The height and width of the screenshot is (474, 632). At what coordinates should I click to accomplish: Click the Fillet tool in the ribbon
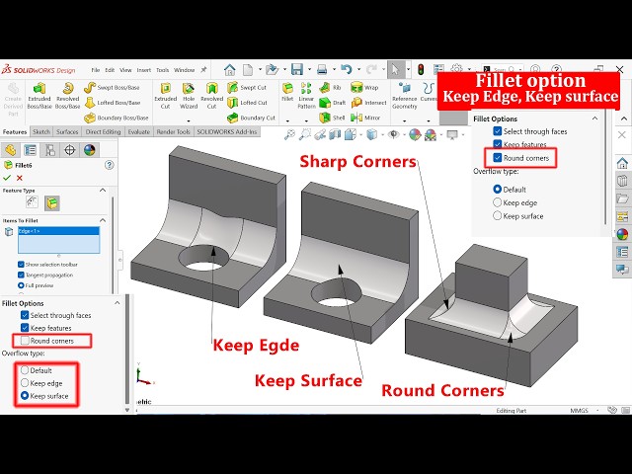click(x=287, y=92)
